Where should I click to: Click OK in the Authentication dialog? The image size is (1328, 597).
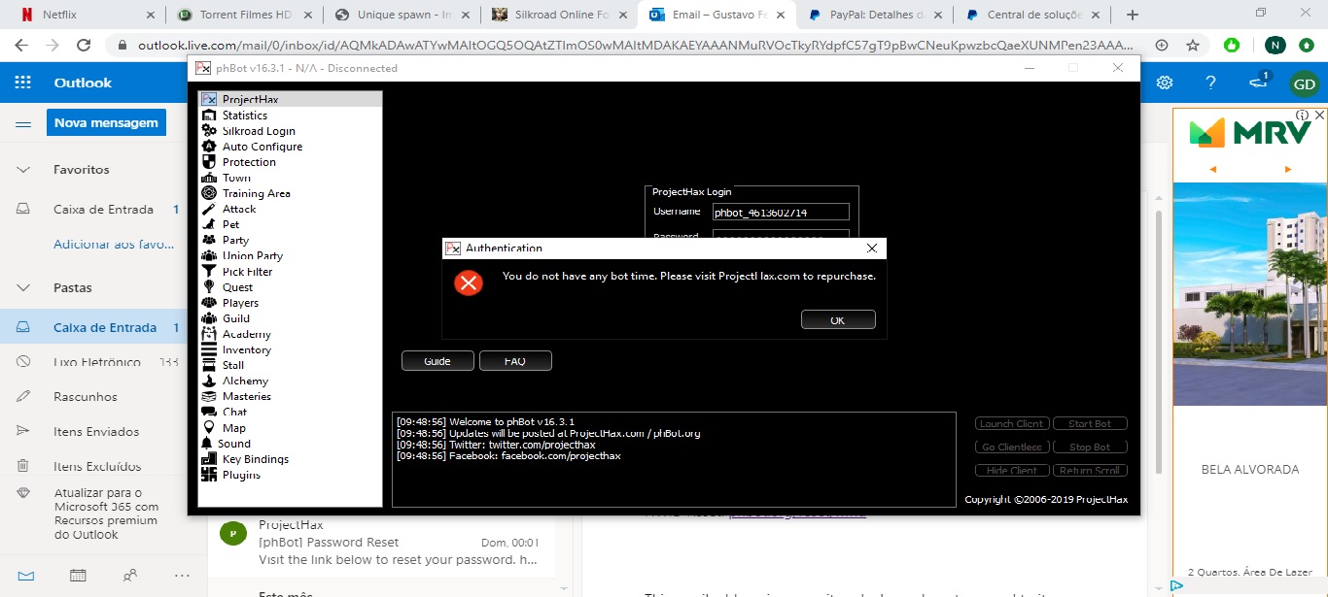[x=837, y=320]
